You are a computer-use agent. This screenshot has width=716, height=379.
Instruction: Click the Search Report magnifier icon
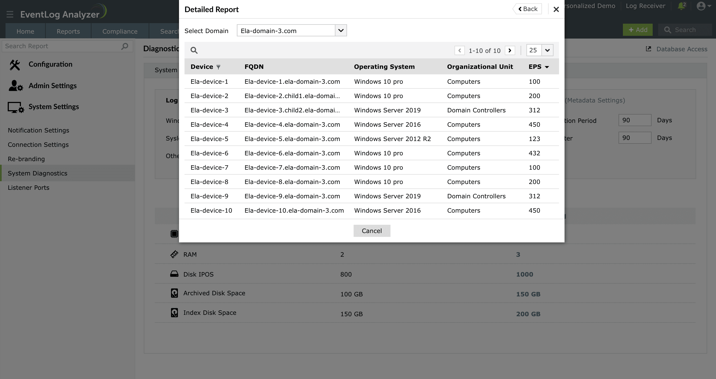click(125, 46)
